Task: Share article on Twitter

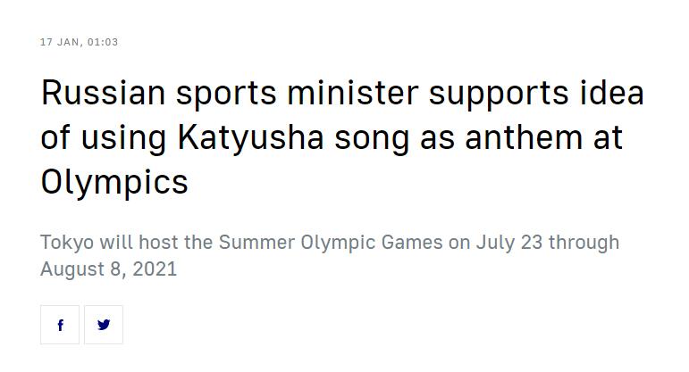Action: 104,325
